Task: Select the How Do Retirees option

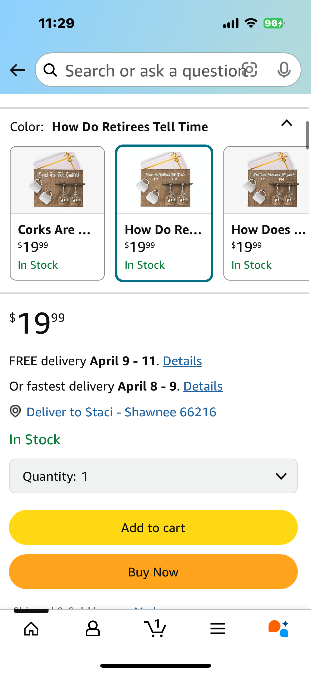Action: 164,213
